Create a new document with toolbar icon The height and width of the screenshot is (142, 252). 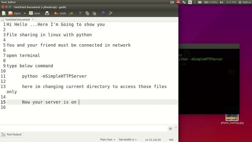(4, 13)
